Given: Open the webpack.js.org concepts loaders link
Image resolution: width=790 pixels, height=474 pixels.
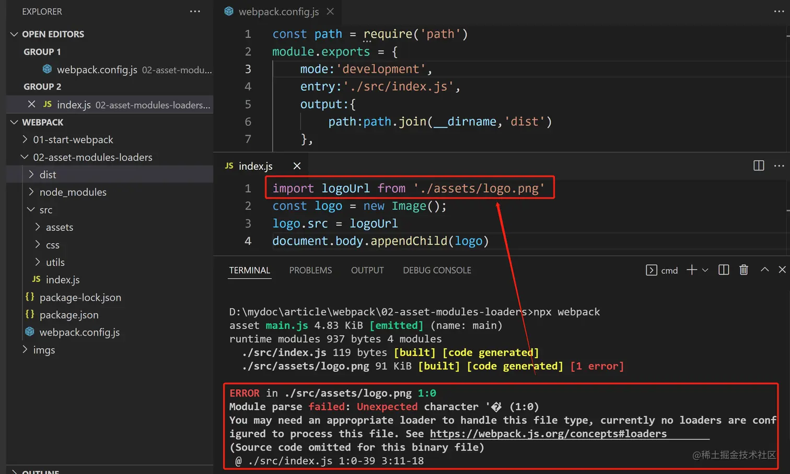Looking at the screenshot, I should (548, 434).
